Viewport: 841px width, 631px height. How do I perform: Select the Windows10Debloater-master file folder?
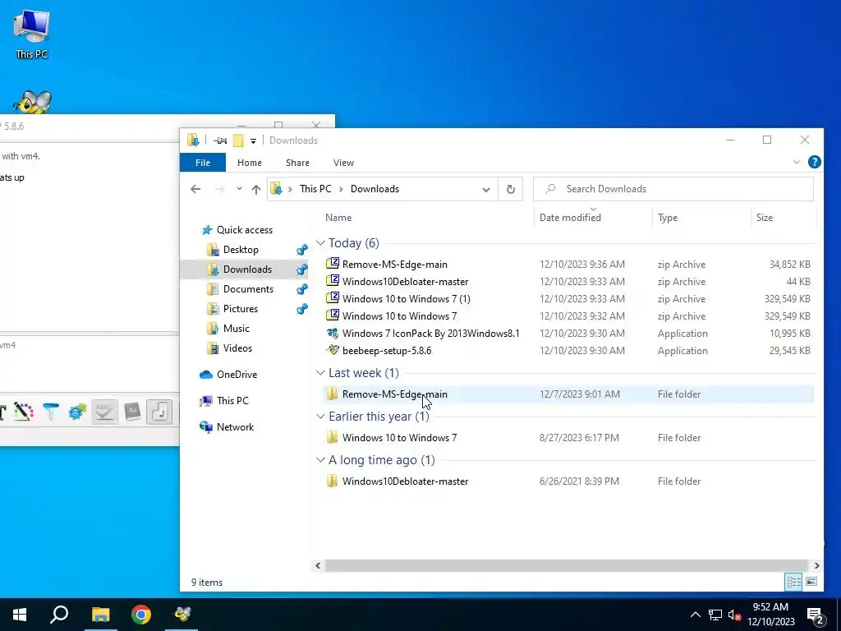point(568,481)
